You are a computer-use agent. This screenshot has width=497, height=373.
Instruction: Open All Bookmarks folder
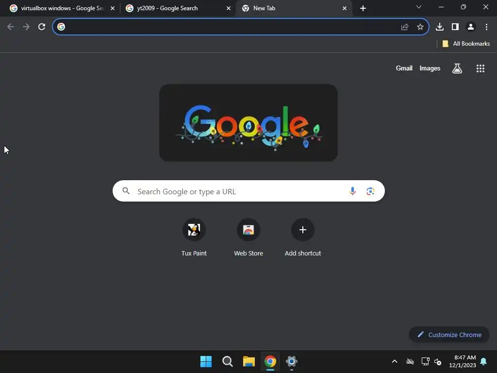click(x=466, y=44)
